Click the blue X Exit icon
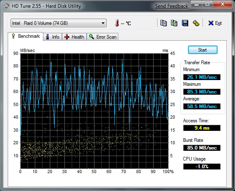235x191 pixels. click(211, 23)
